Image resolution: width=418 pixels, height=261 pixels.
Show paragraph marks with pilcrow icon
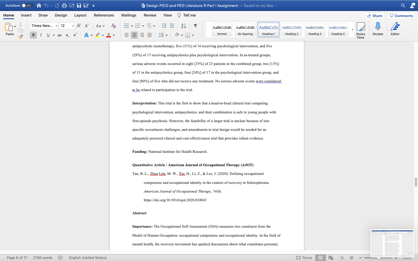[196, 26]
